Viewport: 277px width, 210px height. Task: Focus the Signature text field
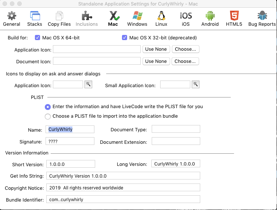pos(70,141)
